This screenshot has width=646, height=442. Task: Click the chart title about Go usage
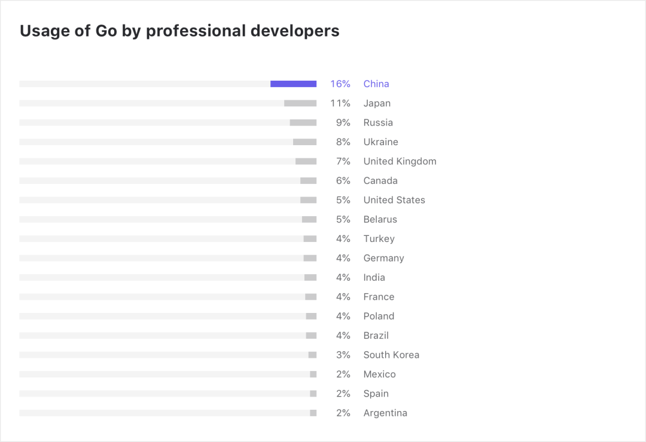[179, 31]
